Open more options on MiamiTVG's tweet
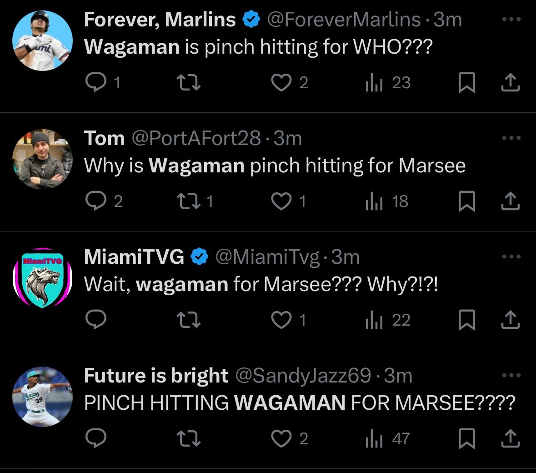This screenshot has width=536, height=473. (511, 257)
